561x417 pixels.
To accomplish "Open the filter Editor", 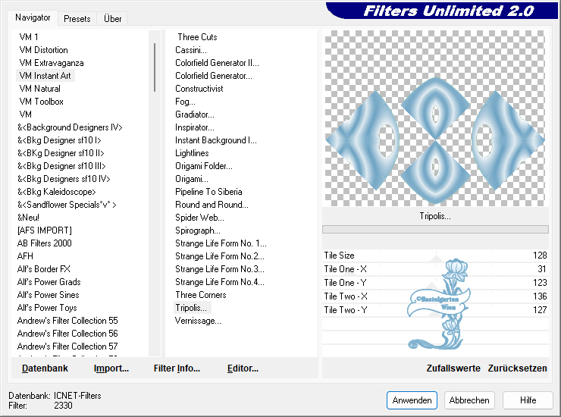I will click(x=243, y=368).
